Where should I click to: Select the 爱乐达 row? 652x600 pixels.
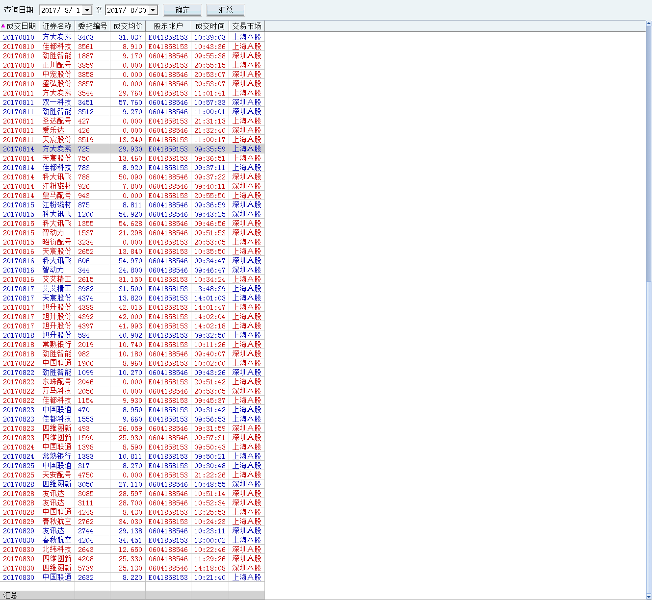coord(132,130)
